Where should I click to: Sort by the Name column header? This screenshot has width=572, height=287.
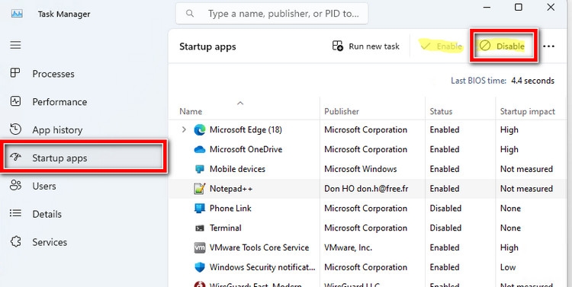coord(191,111)
